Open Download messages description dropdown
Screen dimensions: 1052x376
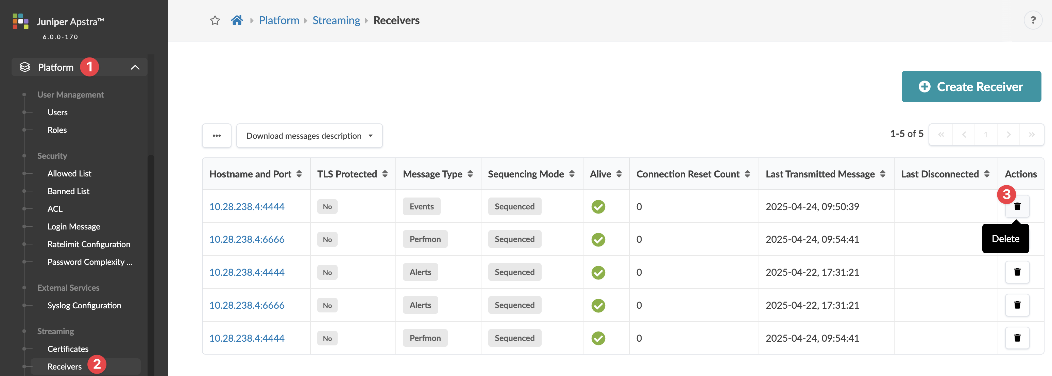coord(309,136)
